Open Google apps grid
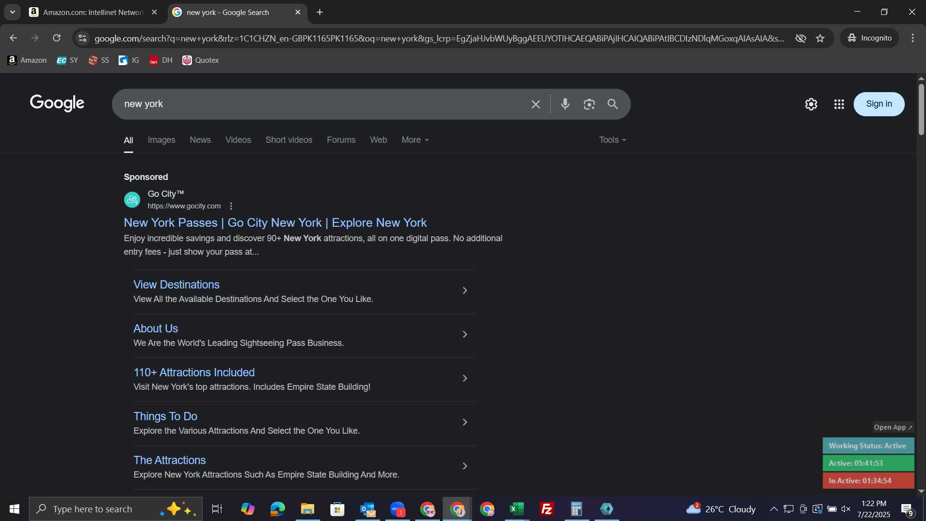Screen dimensions: 926x521 (839, 104)
